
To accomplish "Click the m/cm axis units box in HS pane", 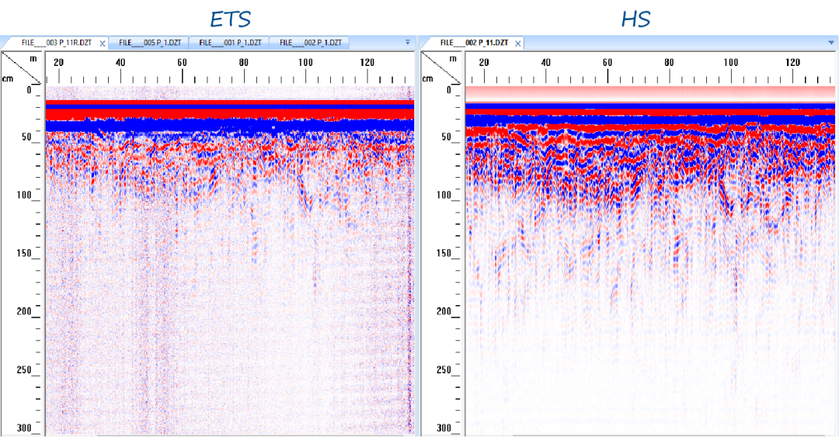I will 442,67.
